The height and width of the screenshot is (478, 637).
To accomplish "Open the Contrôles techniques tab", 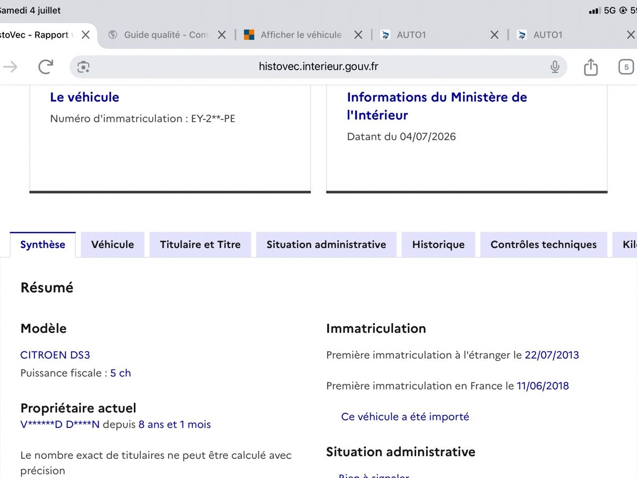I will pyautogui.click(x=544, y=245).
